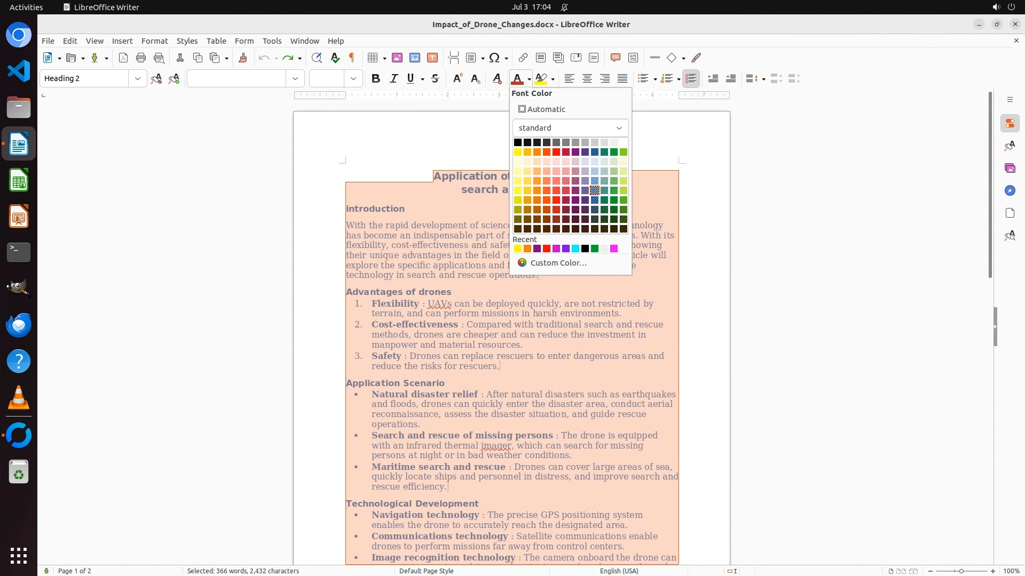Open the Heading 2 paragraph style dropdown
Screen dimensions: 1025x576
point(138,78)
